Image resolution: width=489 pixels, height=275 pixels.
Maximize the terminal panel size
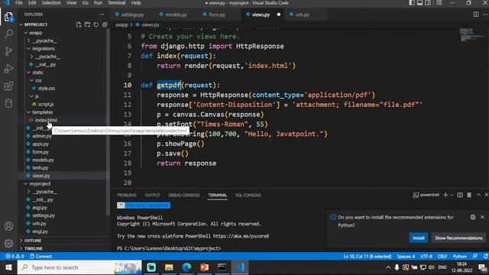[478, 195]
